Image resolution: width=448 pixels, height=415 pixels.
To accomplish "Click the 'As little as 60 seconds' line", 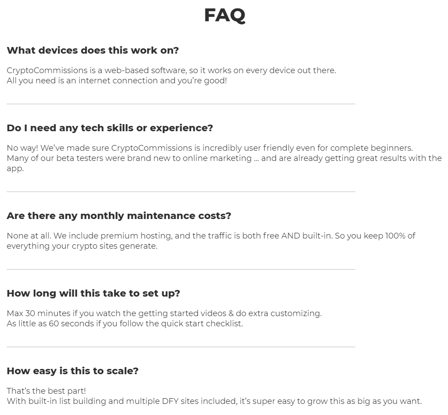I will point(125,324).
